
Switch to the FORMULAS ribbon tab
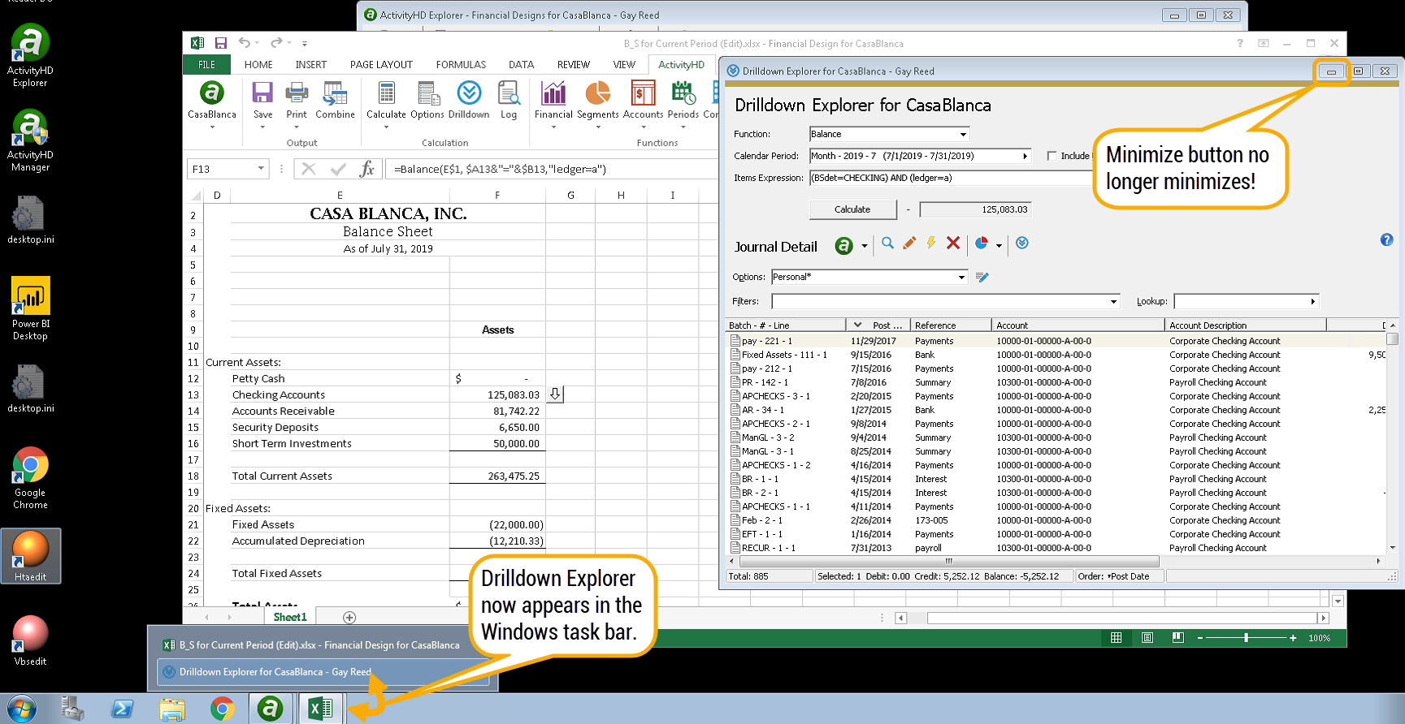click(461, 65)
